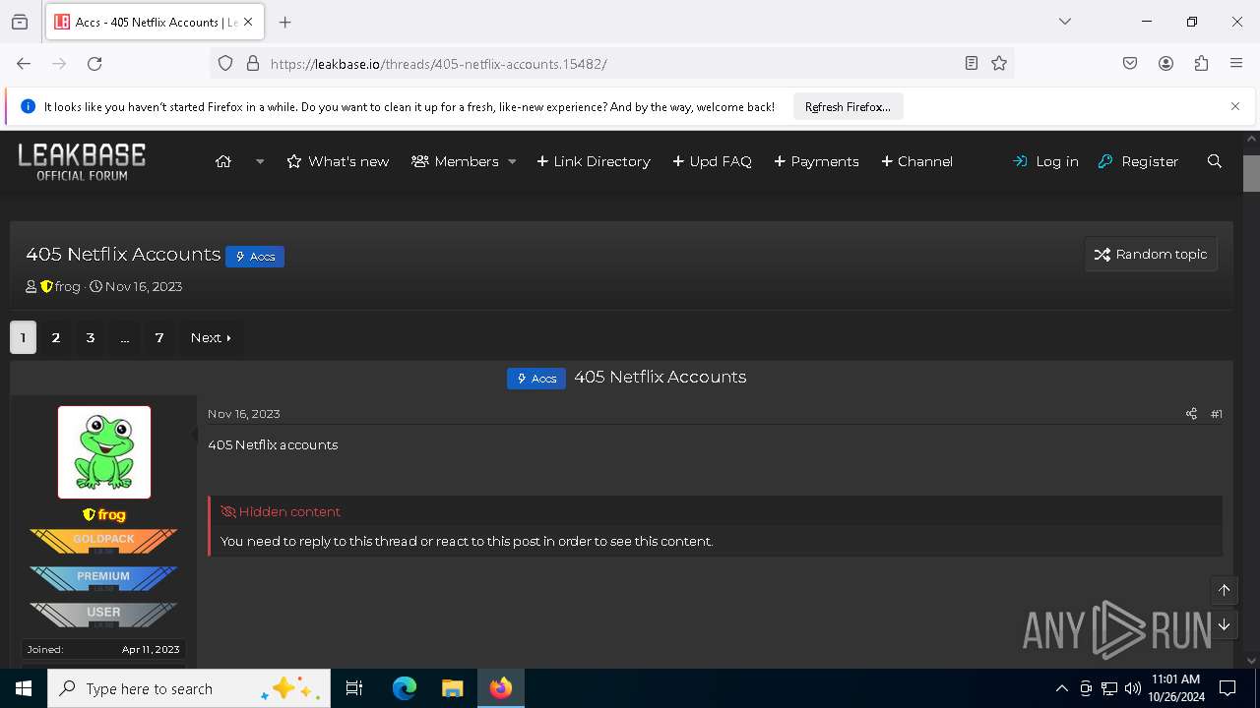Click Accs tag beside thread title
The image size is (1260, 708).
pos(255,257)
